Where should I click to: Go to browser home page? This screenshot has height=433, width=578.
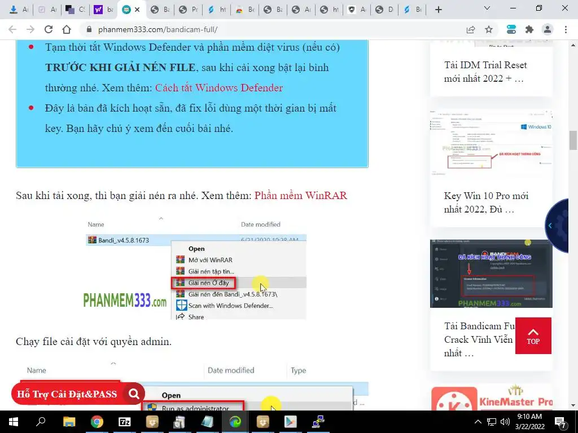(x=67, y=29)
